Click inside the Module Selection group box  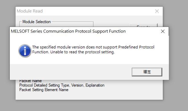tap(56, 25)
